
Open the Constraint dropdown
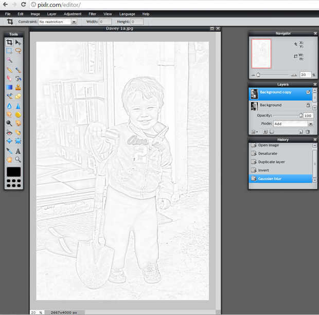(x=58, y=22)
